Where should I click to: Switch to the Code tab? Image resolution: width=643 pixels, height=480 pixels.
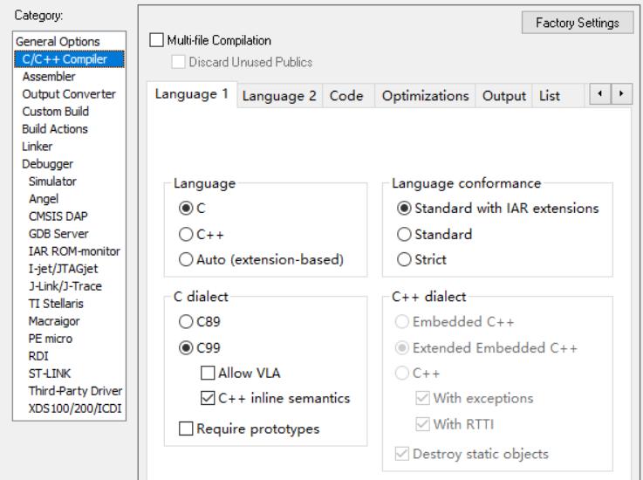[347, 96]
